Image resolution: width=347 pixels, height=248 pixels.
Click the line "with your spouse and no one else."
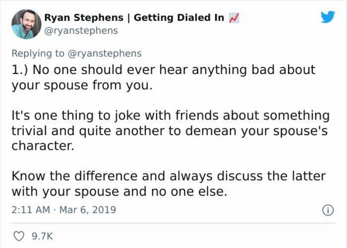119,191
